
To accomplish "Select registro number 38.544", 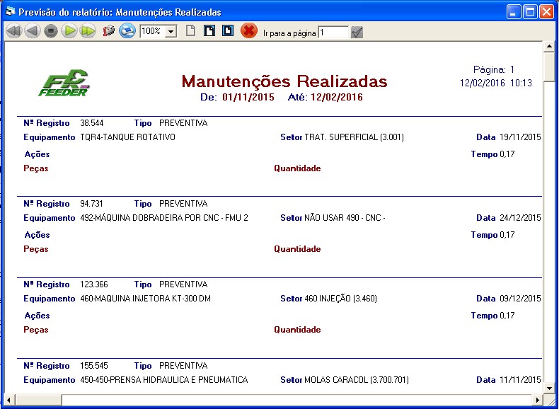I will point(92,123).
